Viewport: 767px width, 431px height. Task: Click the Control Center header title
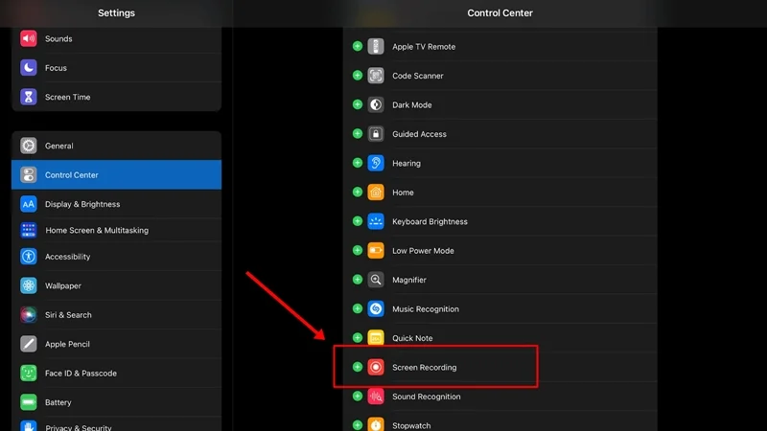(500, 13)
